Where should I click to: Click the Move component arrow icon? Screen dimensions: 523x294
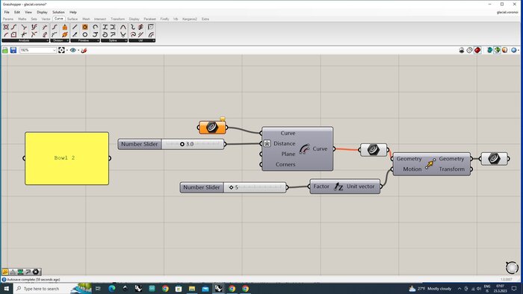[430, 164]
